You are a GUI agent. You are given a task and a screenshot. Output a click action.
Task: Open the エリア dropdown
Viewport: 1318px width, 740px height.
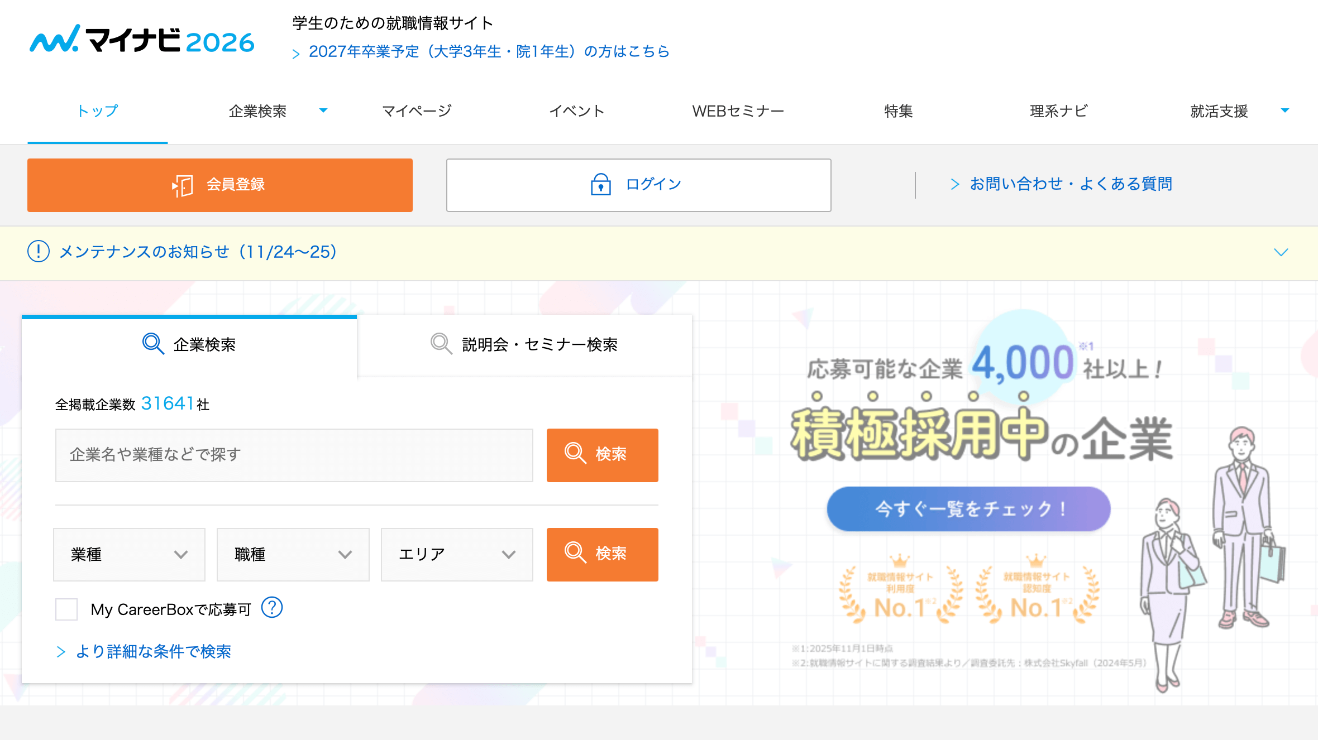pos(456,555)
